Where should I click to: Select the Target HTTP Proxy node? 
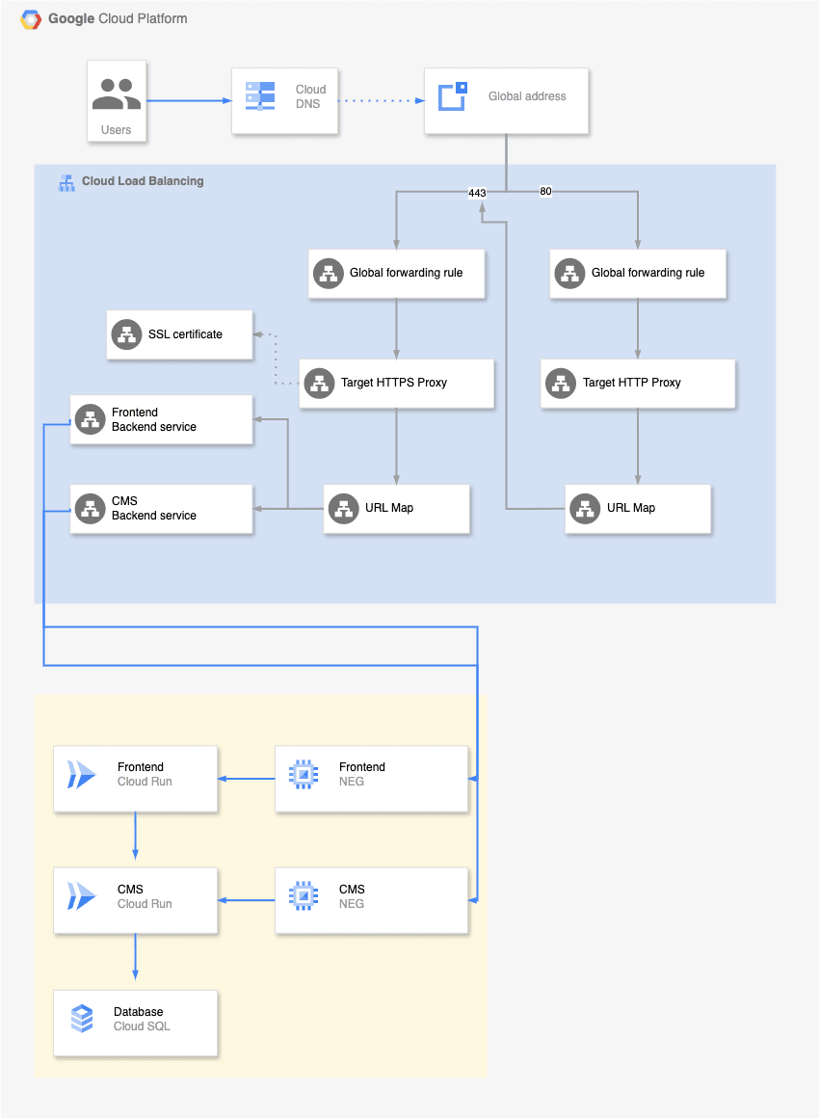tap(637, 383)
